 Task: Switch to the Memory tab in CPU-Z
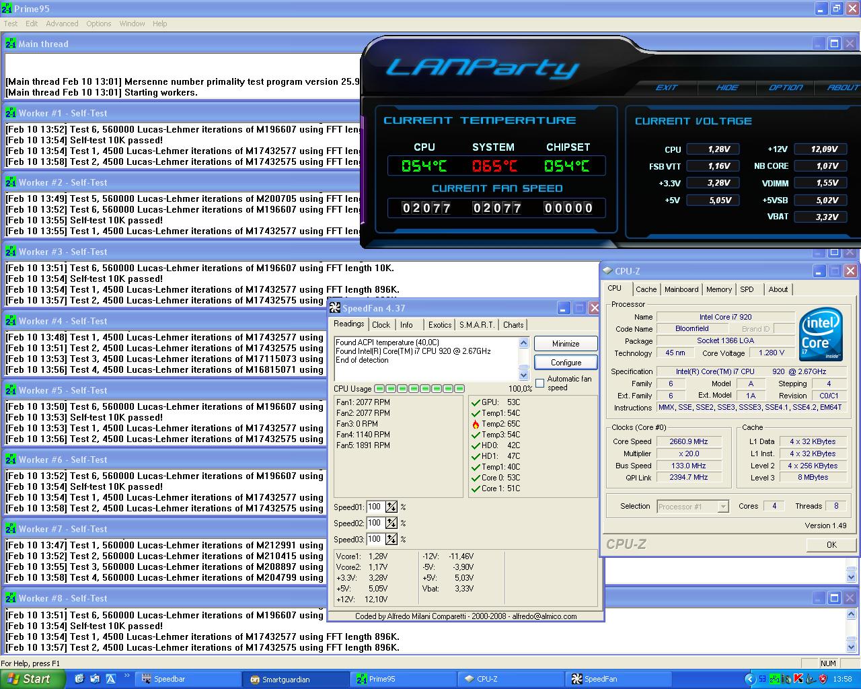[719, 289]
